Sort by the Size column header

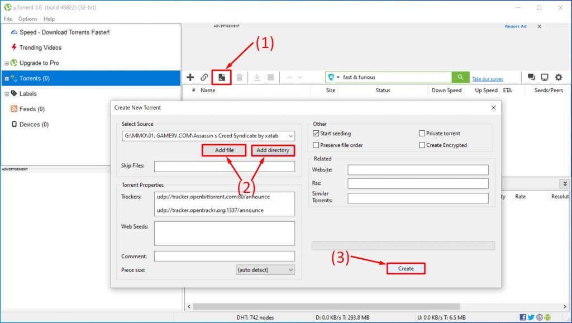pyautogui.click(x=331, y=90)
